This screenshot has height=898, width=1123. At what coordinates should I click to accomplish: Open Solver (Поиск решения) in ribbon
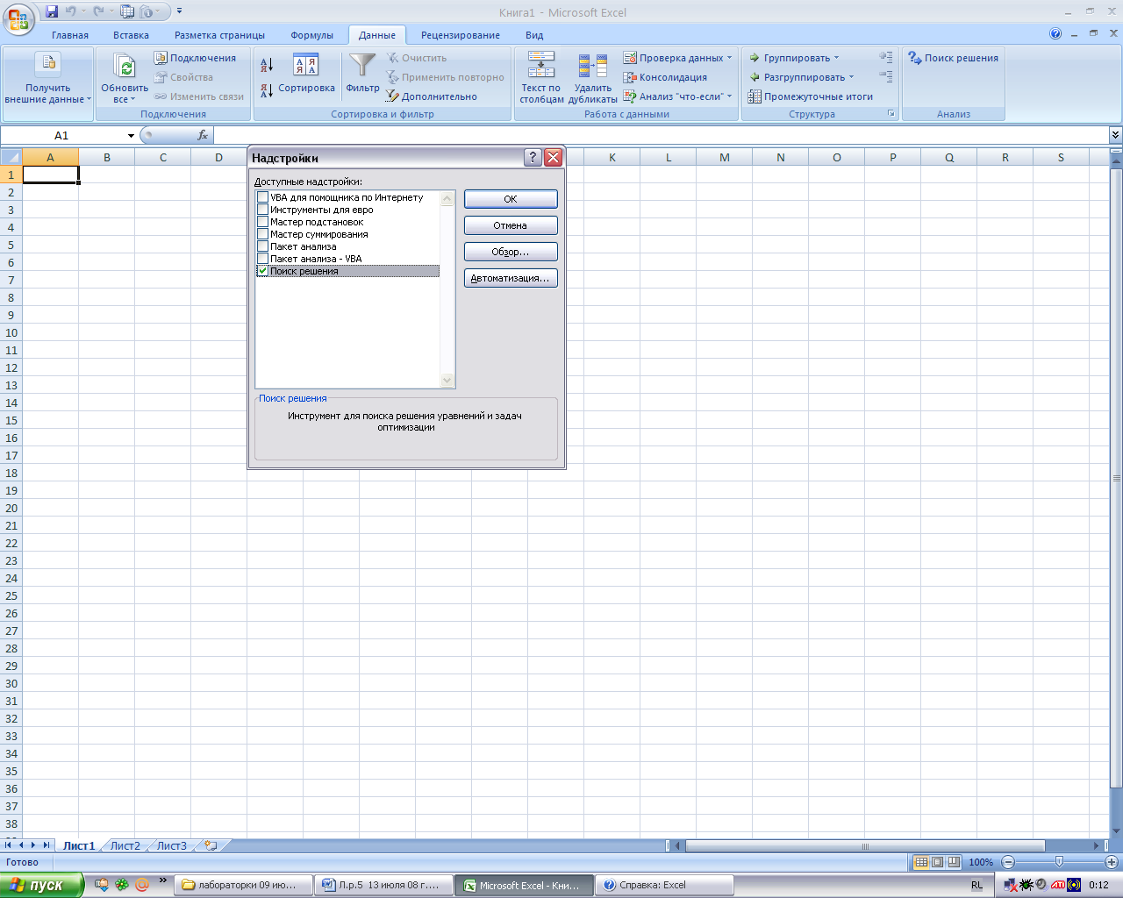click(x=953, y=58)
